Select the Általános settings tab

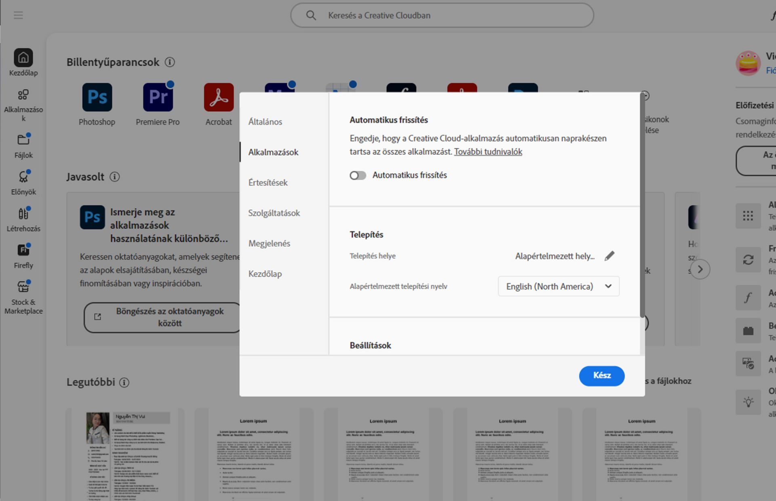tap(265, 122)
